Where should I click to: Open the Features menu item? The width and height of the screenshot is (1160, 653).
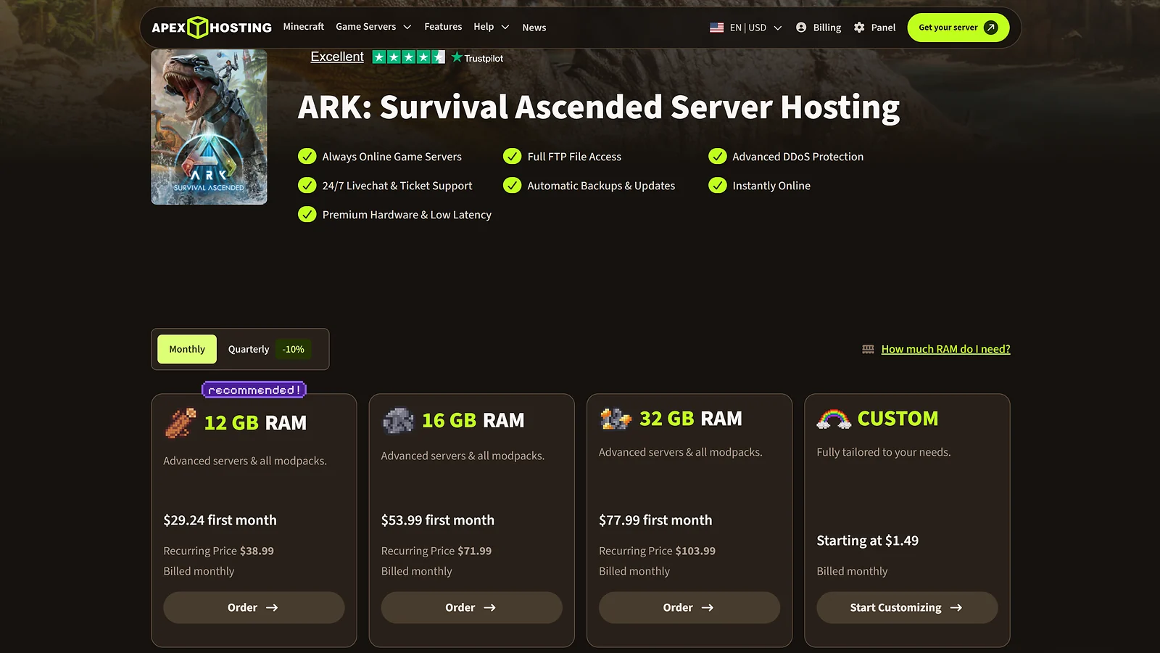coord(443,27)
